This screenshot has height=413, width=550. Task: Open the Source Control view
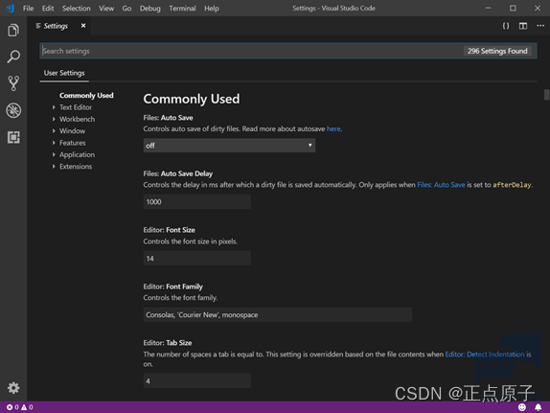[13, 83]
